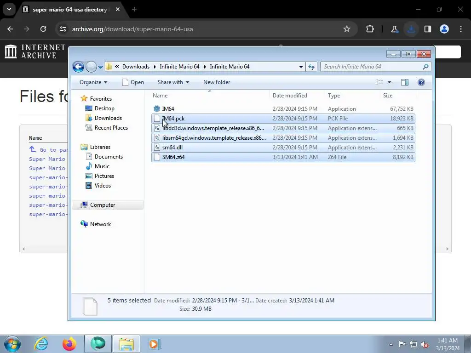Select libdd3d.windows.template_release file
Image resolution: width=471 pixels, height=353 pixels.
tap(283, 128)
